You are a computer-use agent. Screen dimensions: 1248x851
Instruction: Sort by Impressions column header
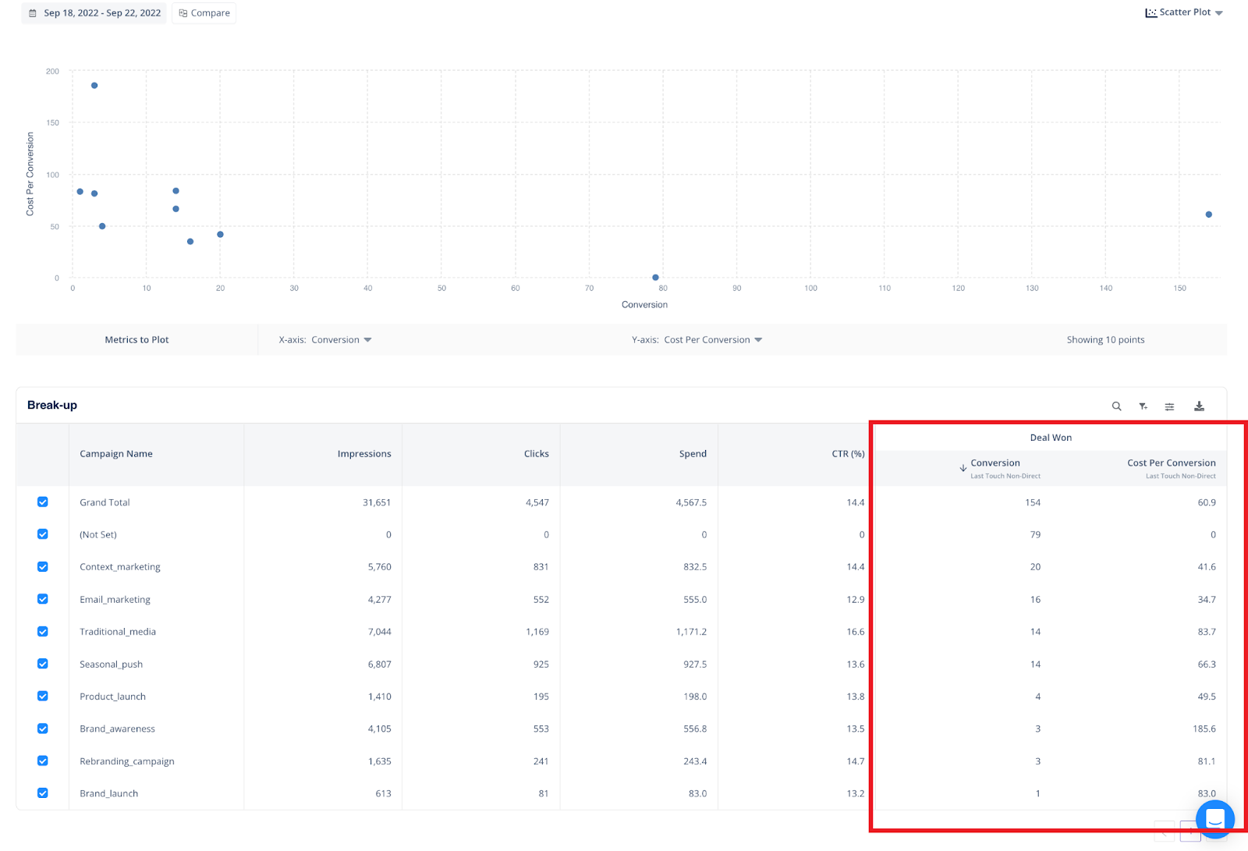pyautogui.click(x=364, y=454)
